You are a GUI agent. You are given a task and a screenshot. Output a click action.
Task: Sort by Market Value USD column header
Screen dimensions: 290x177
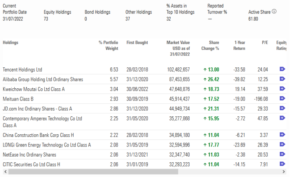click(178, 48)
